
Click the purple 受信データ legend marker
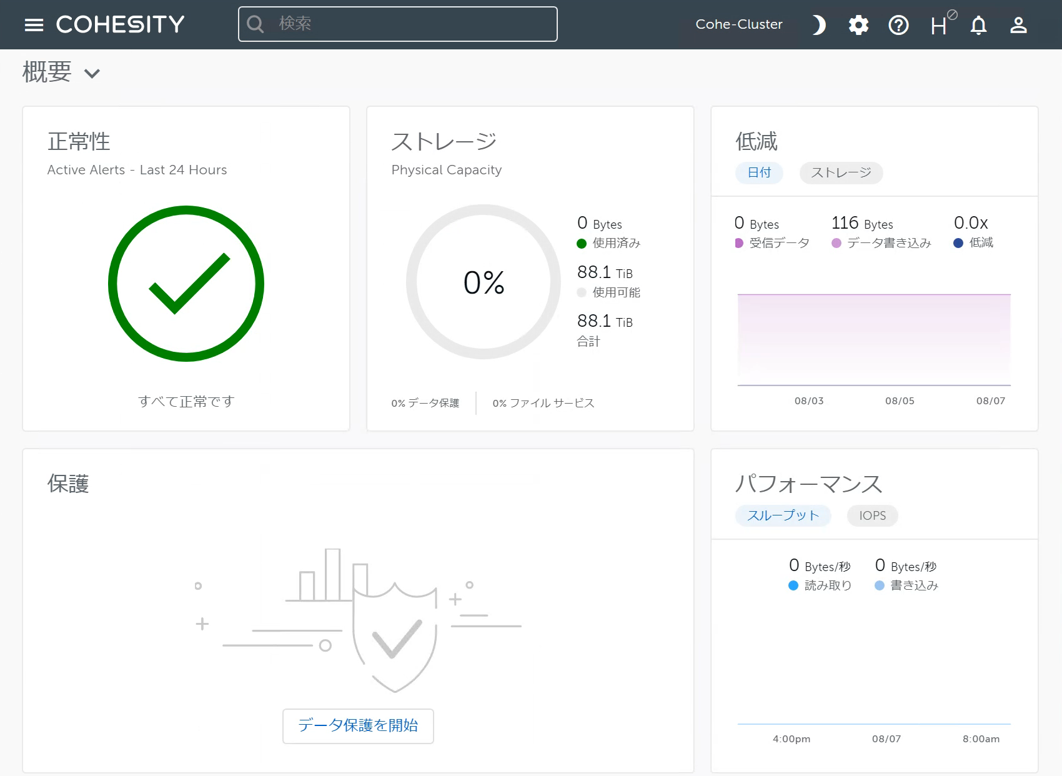click(739, 243)
